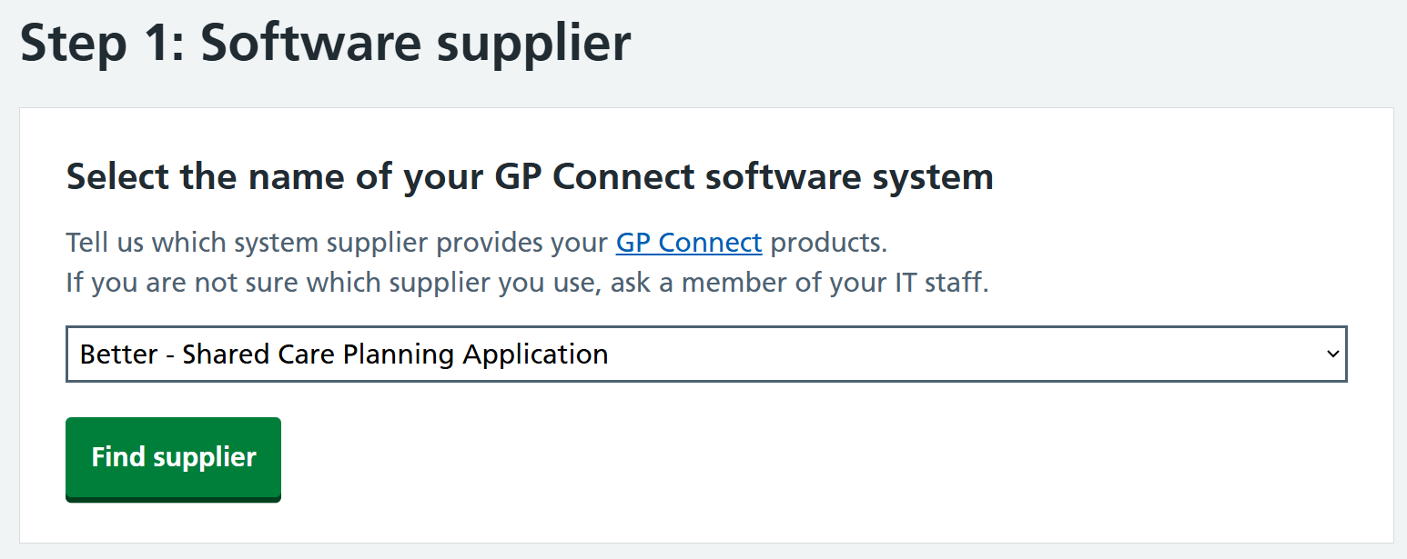Click the 'Tell us which system supplier' text
This screenshot has width=1407, height=559.
[337, 243]
